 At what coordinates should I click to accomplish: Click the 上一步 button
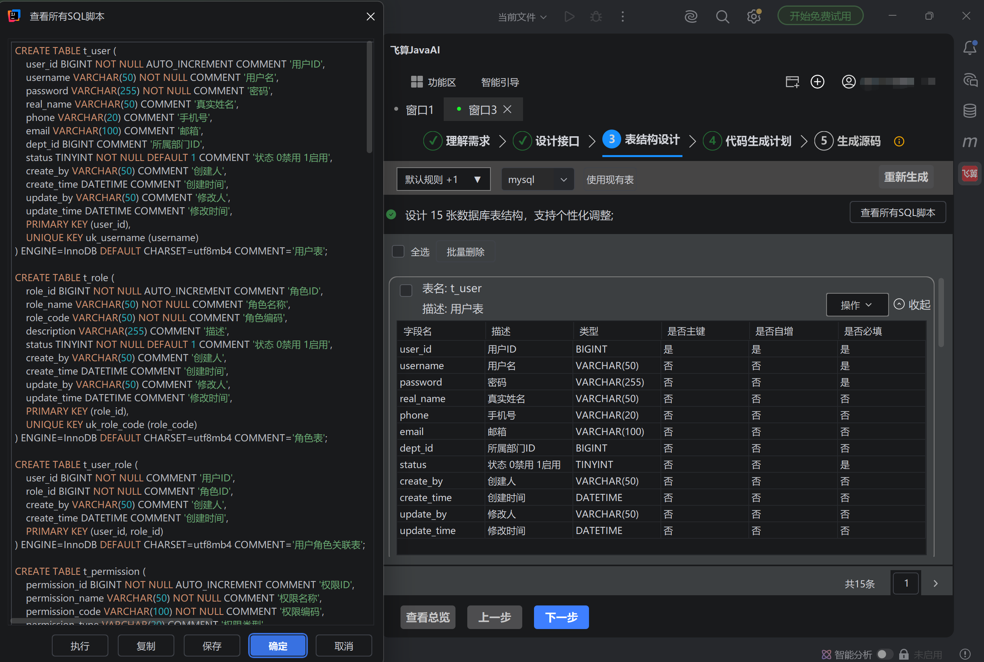[x=494, y=617]
